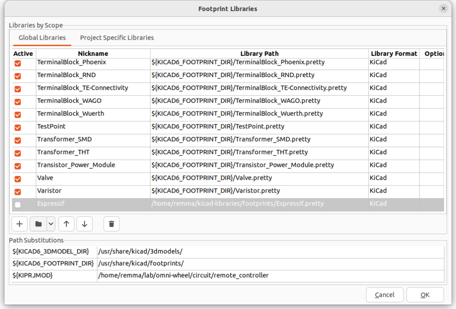The height and width of the screenshot is (309, 456).
Task: Delete selected library with trash icon
Action: 111,224
